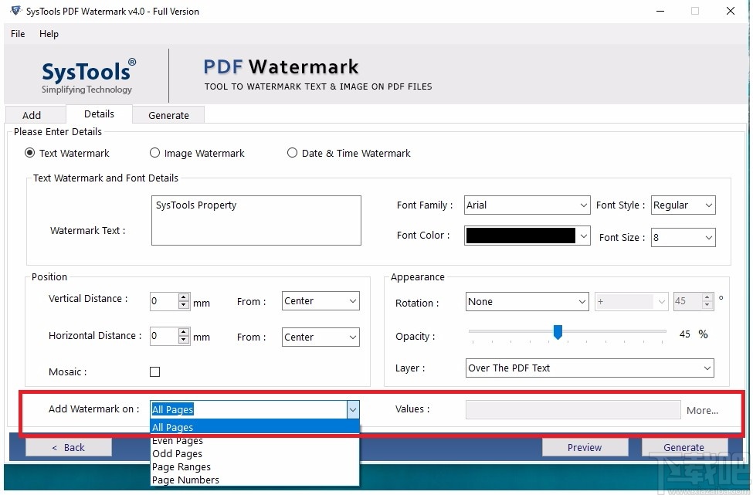Select the Image Watermark option
753x495 pixels.
[154, 153]
